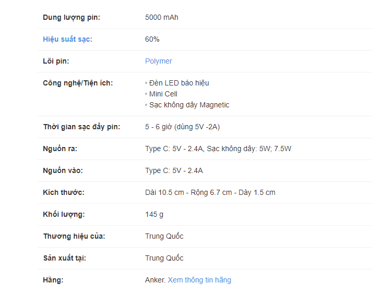Click the 'Nguồn ra' label
This screenshot has width=382, height=308.
60,149
